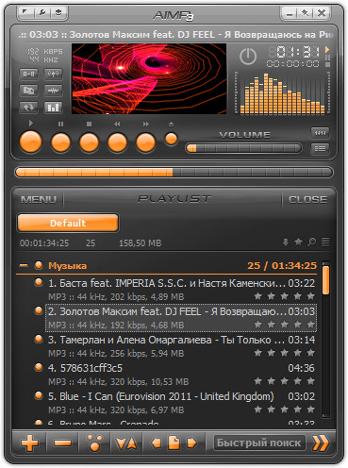Select track 1 Баста feat. IMPERIA S.S.C.

(x=181, y=290)
